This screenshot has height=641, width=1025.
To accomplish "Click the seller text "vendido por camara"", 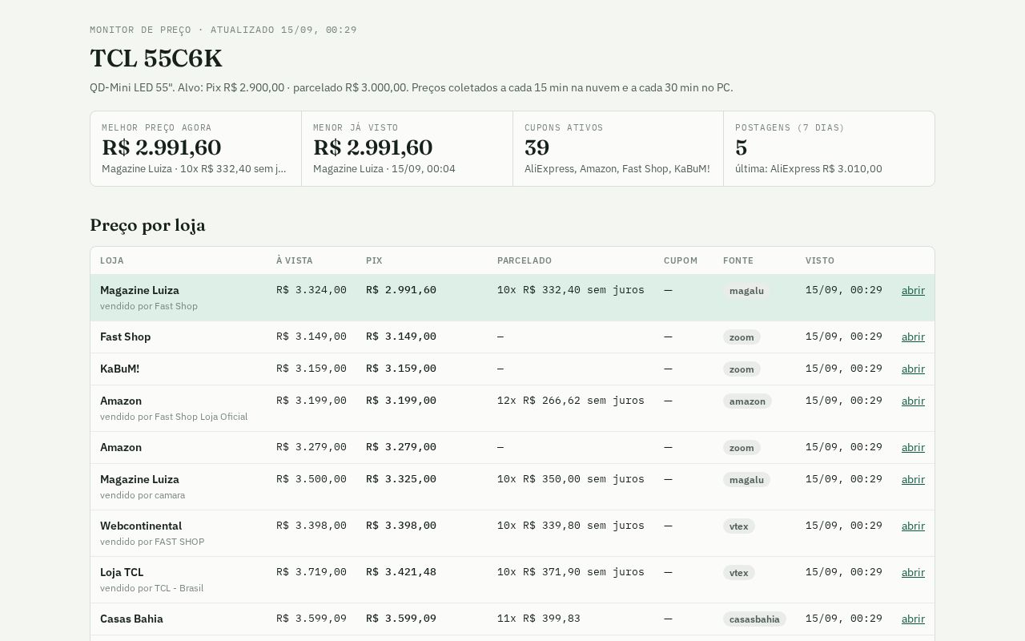I will click(x=143, y=495).
